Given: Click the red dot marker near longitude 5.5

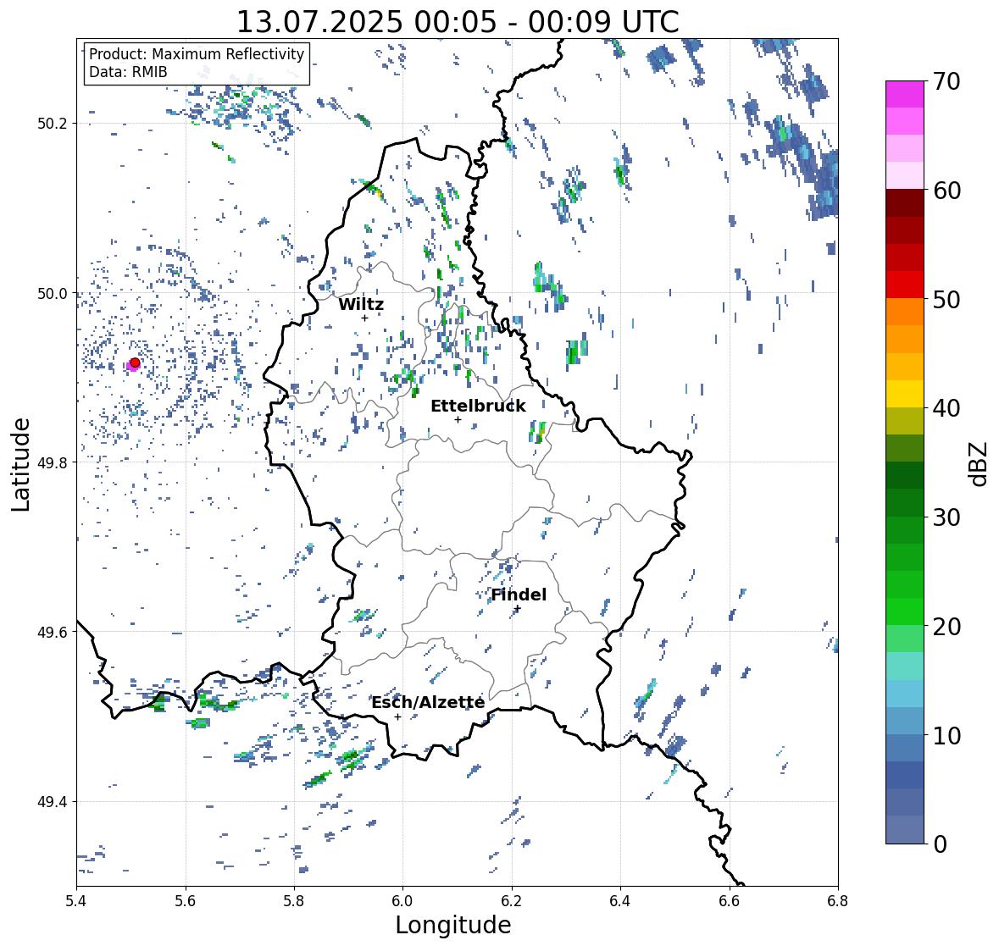Looking at the screenshot, I should coord(135,362).
